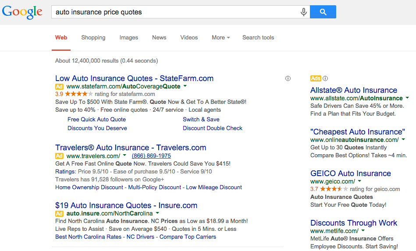Click the blue magnifier search button
Viewport: 416px width, 251px height.
(x=323, y=12)
